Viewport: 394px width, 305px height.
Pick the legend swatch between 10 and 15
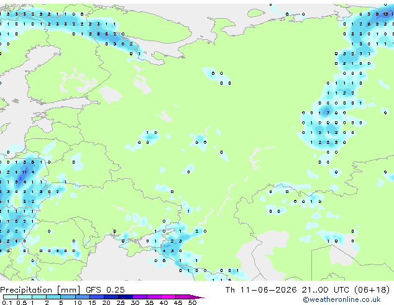(82, 297)
